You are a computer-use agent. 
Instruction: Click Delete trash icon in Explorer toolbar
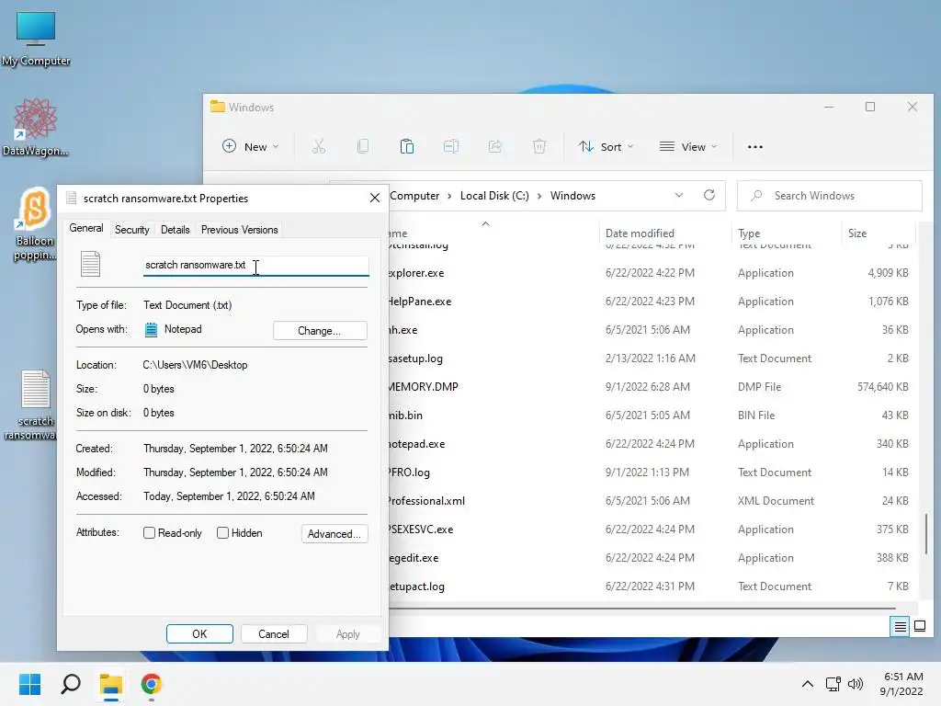[x=539, y=146]
